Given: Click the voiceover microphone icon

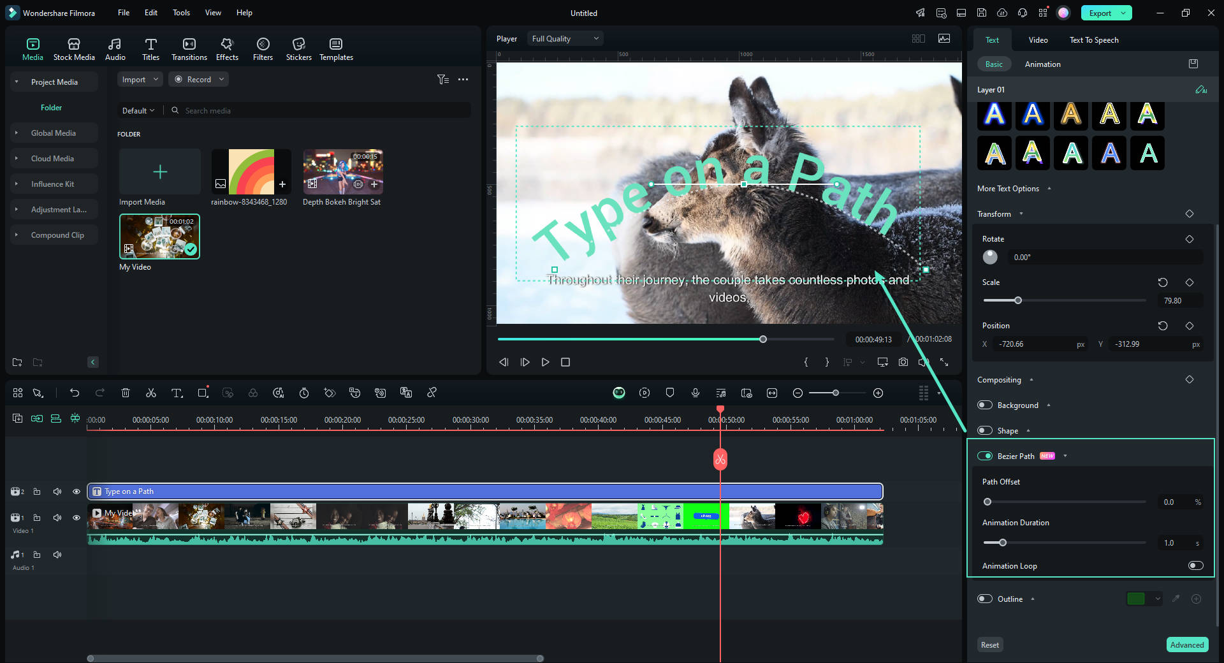Looking at the screenshot, I should pos(696,393).
